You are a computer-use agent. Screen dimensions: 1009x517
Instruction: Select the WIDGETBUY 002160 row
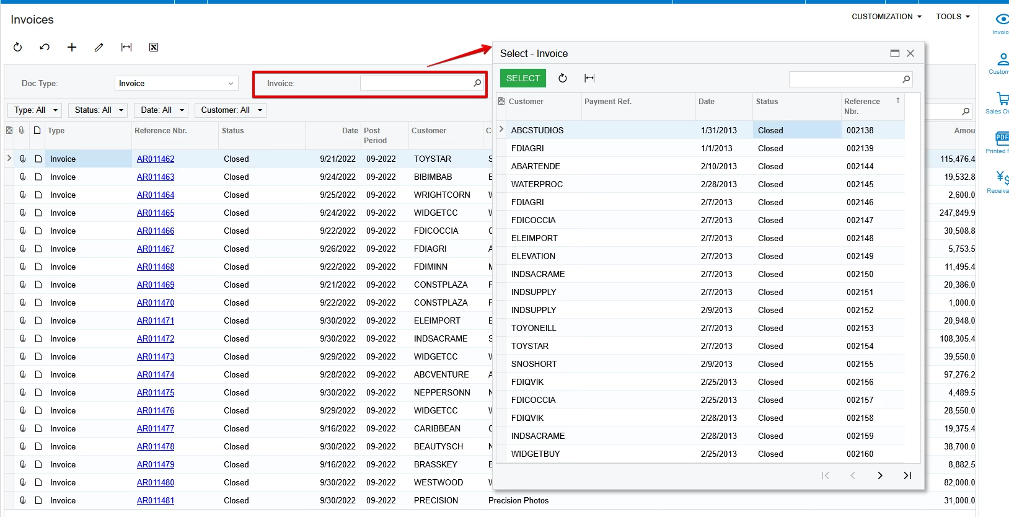[700, 454]
